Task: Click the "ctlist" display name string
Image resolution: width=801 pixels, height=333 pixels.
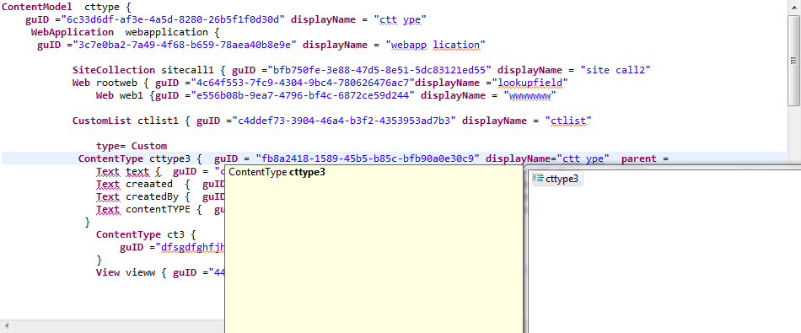Action: pos(568,121)
